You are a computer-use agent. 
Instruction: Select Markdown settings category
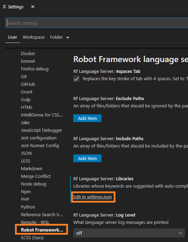[32, 168]
